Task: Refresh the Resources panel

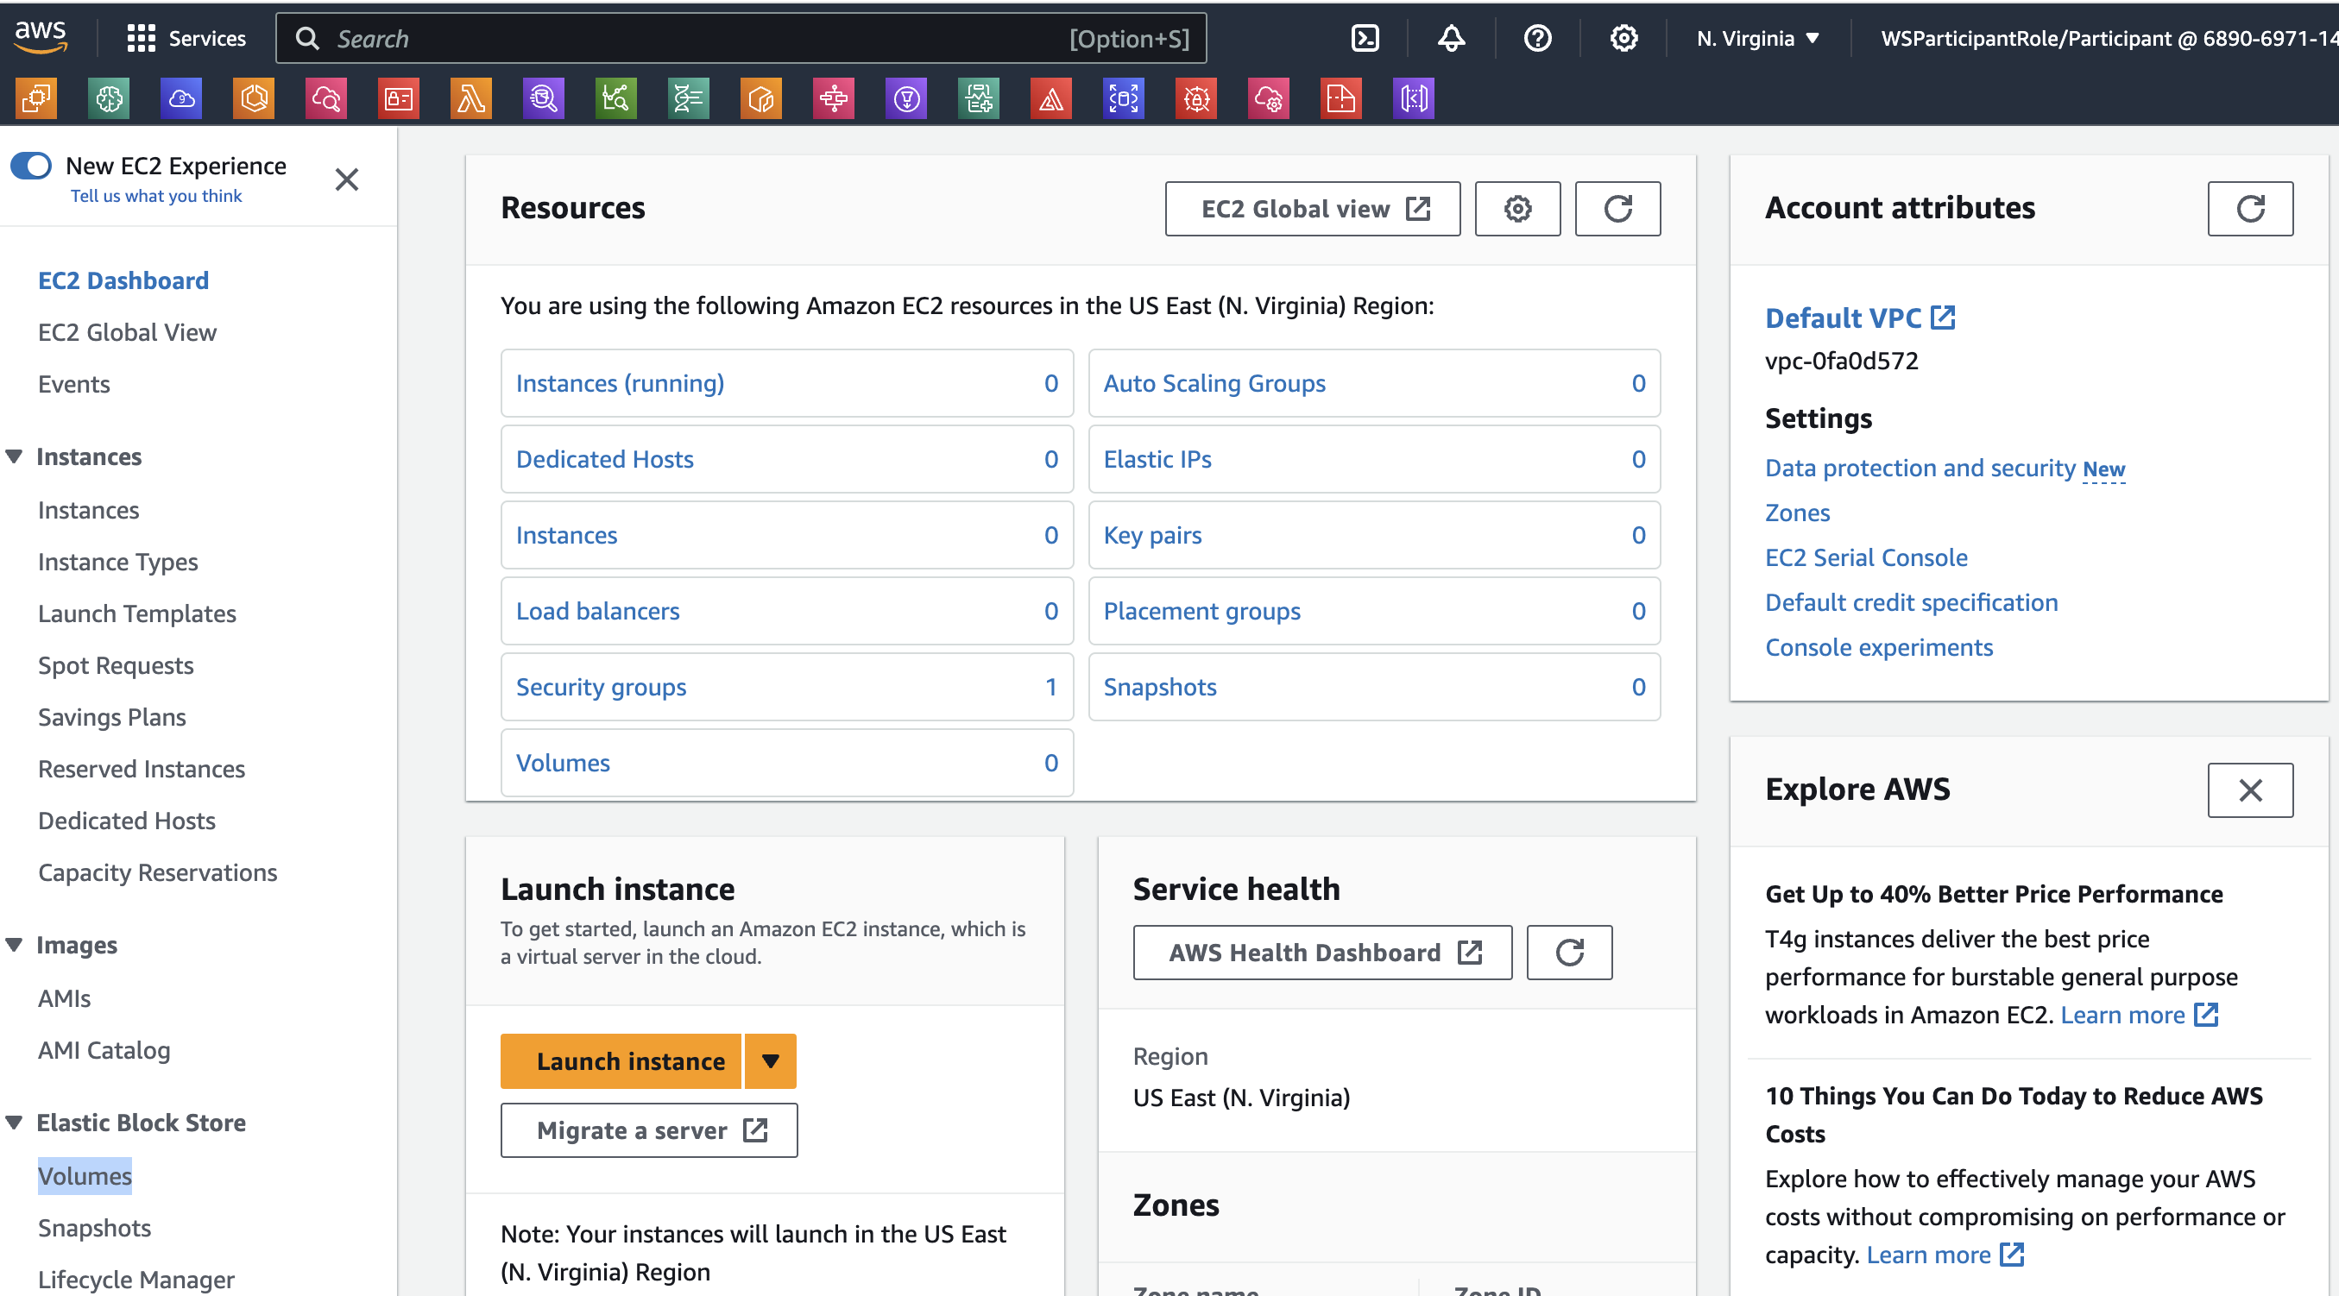Action: coord(1618,209)
